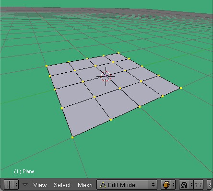Screen dimensions: 213x191
Task: Click the topmost corner vertex of the plane
Action: point(118,53)
